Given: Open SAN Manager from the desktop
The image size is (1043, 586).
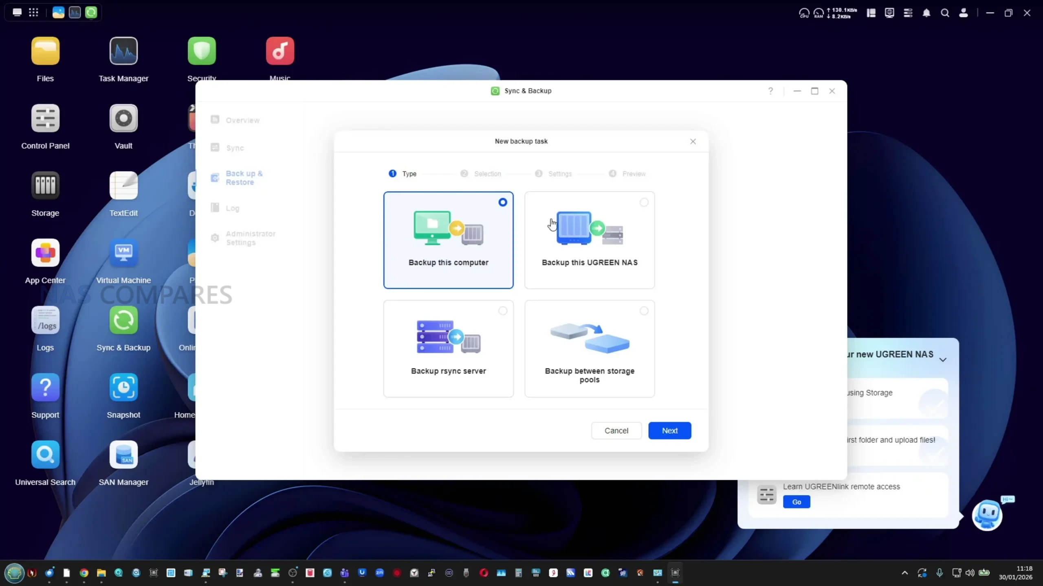Looking at the screenshot, I should [x=123, y=455].
